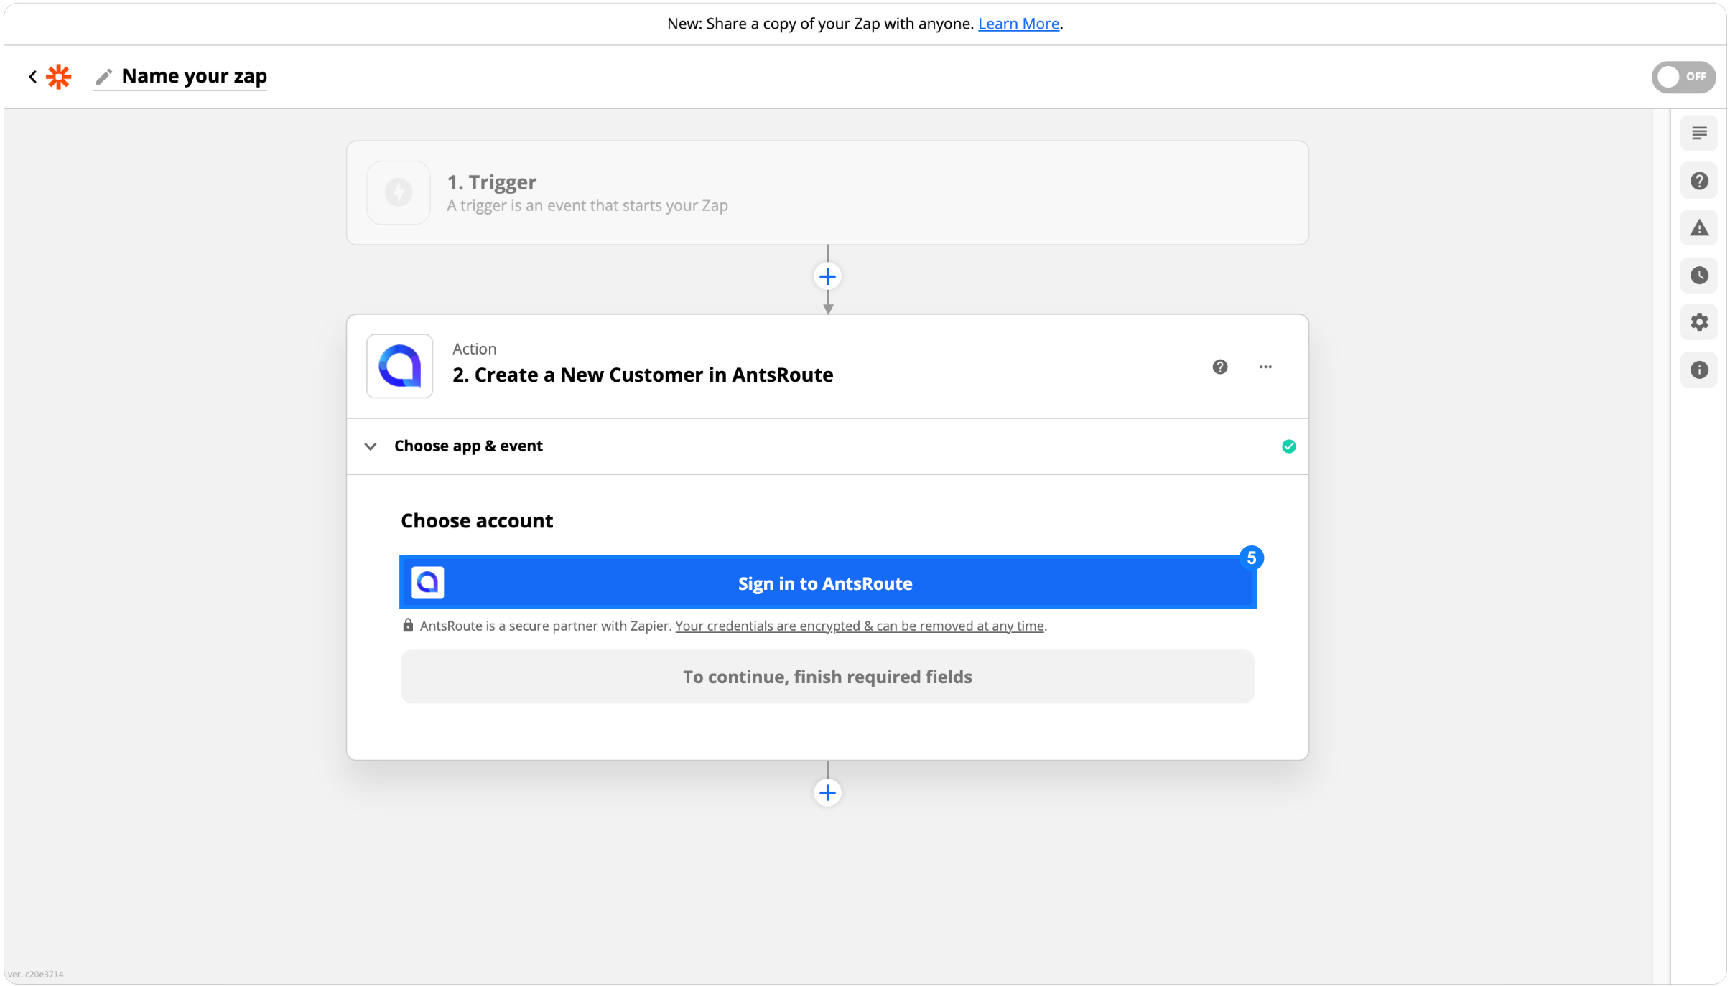The height and width of the screenshot is (986, 1730).
Task: Add a step below the action
Action: click(x=827, y=792)
